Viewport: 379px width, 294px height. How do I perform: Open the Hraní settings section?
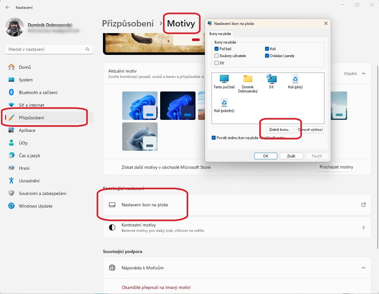coord(27,168)
